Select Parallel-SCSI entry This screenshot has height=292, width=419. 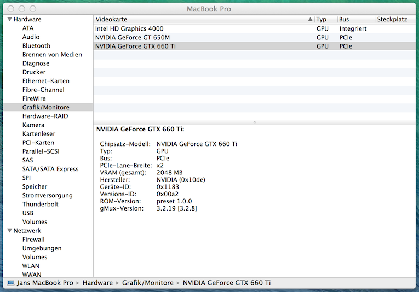pyautogui.click(x=41, y=151)
